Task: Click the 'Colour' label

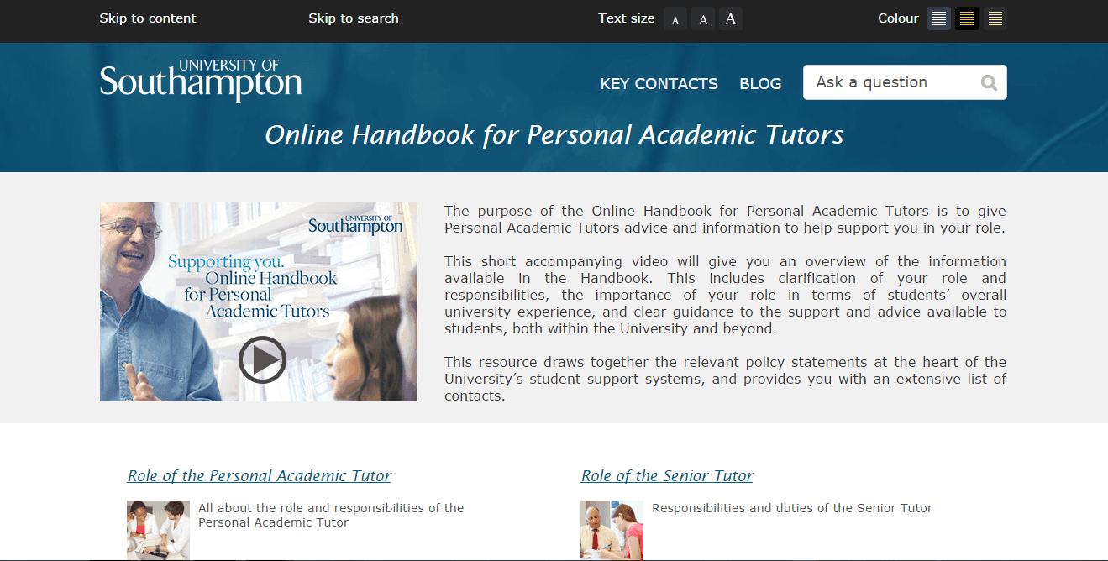Action: point(899,18)
